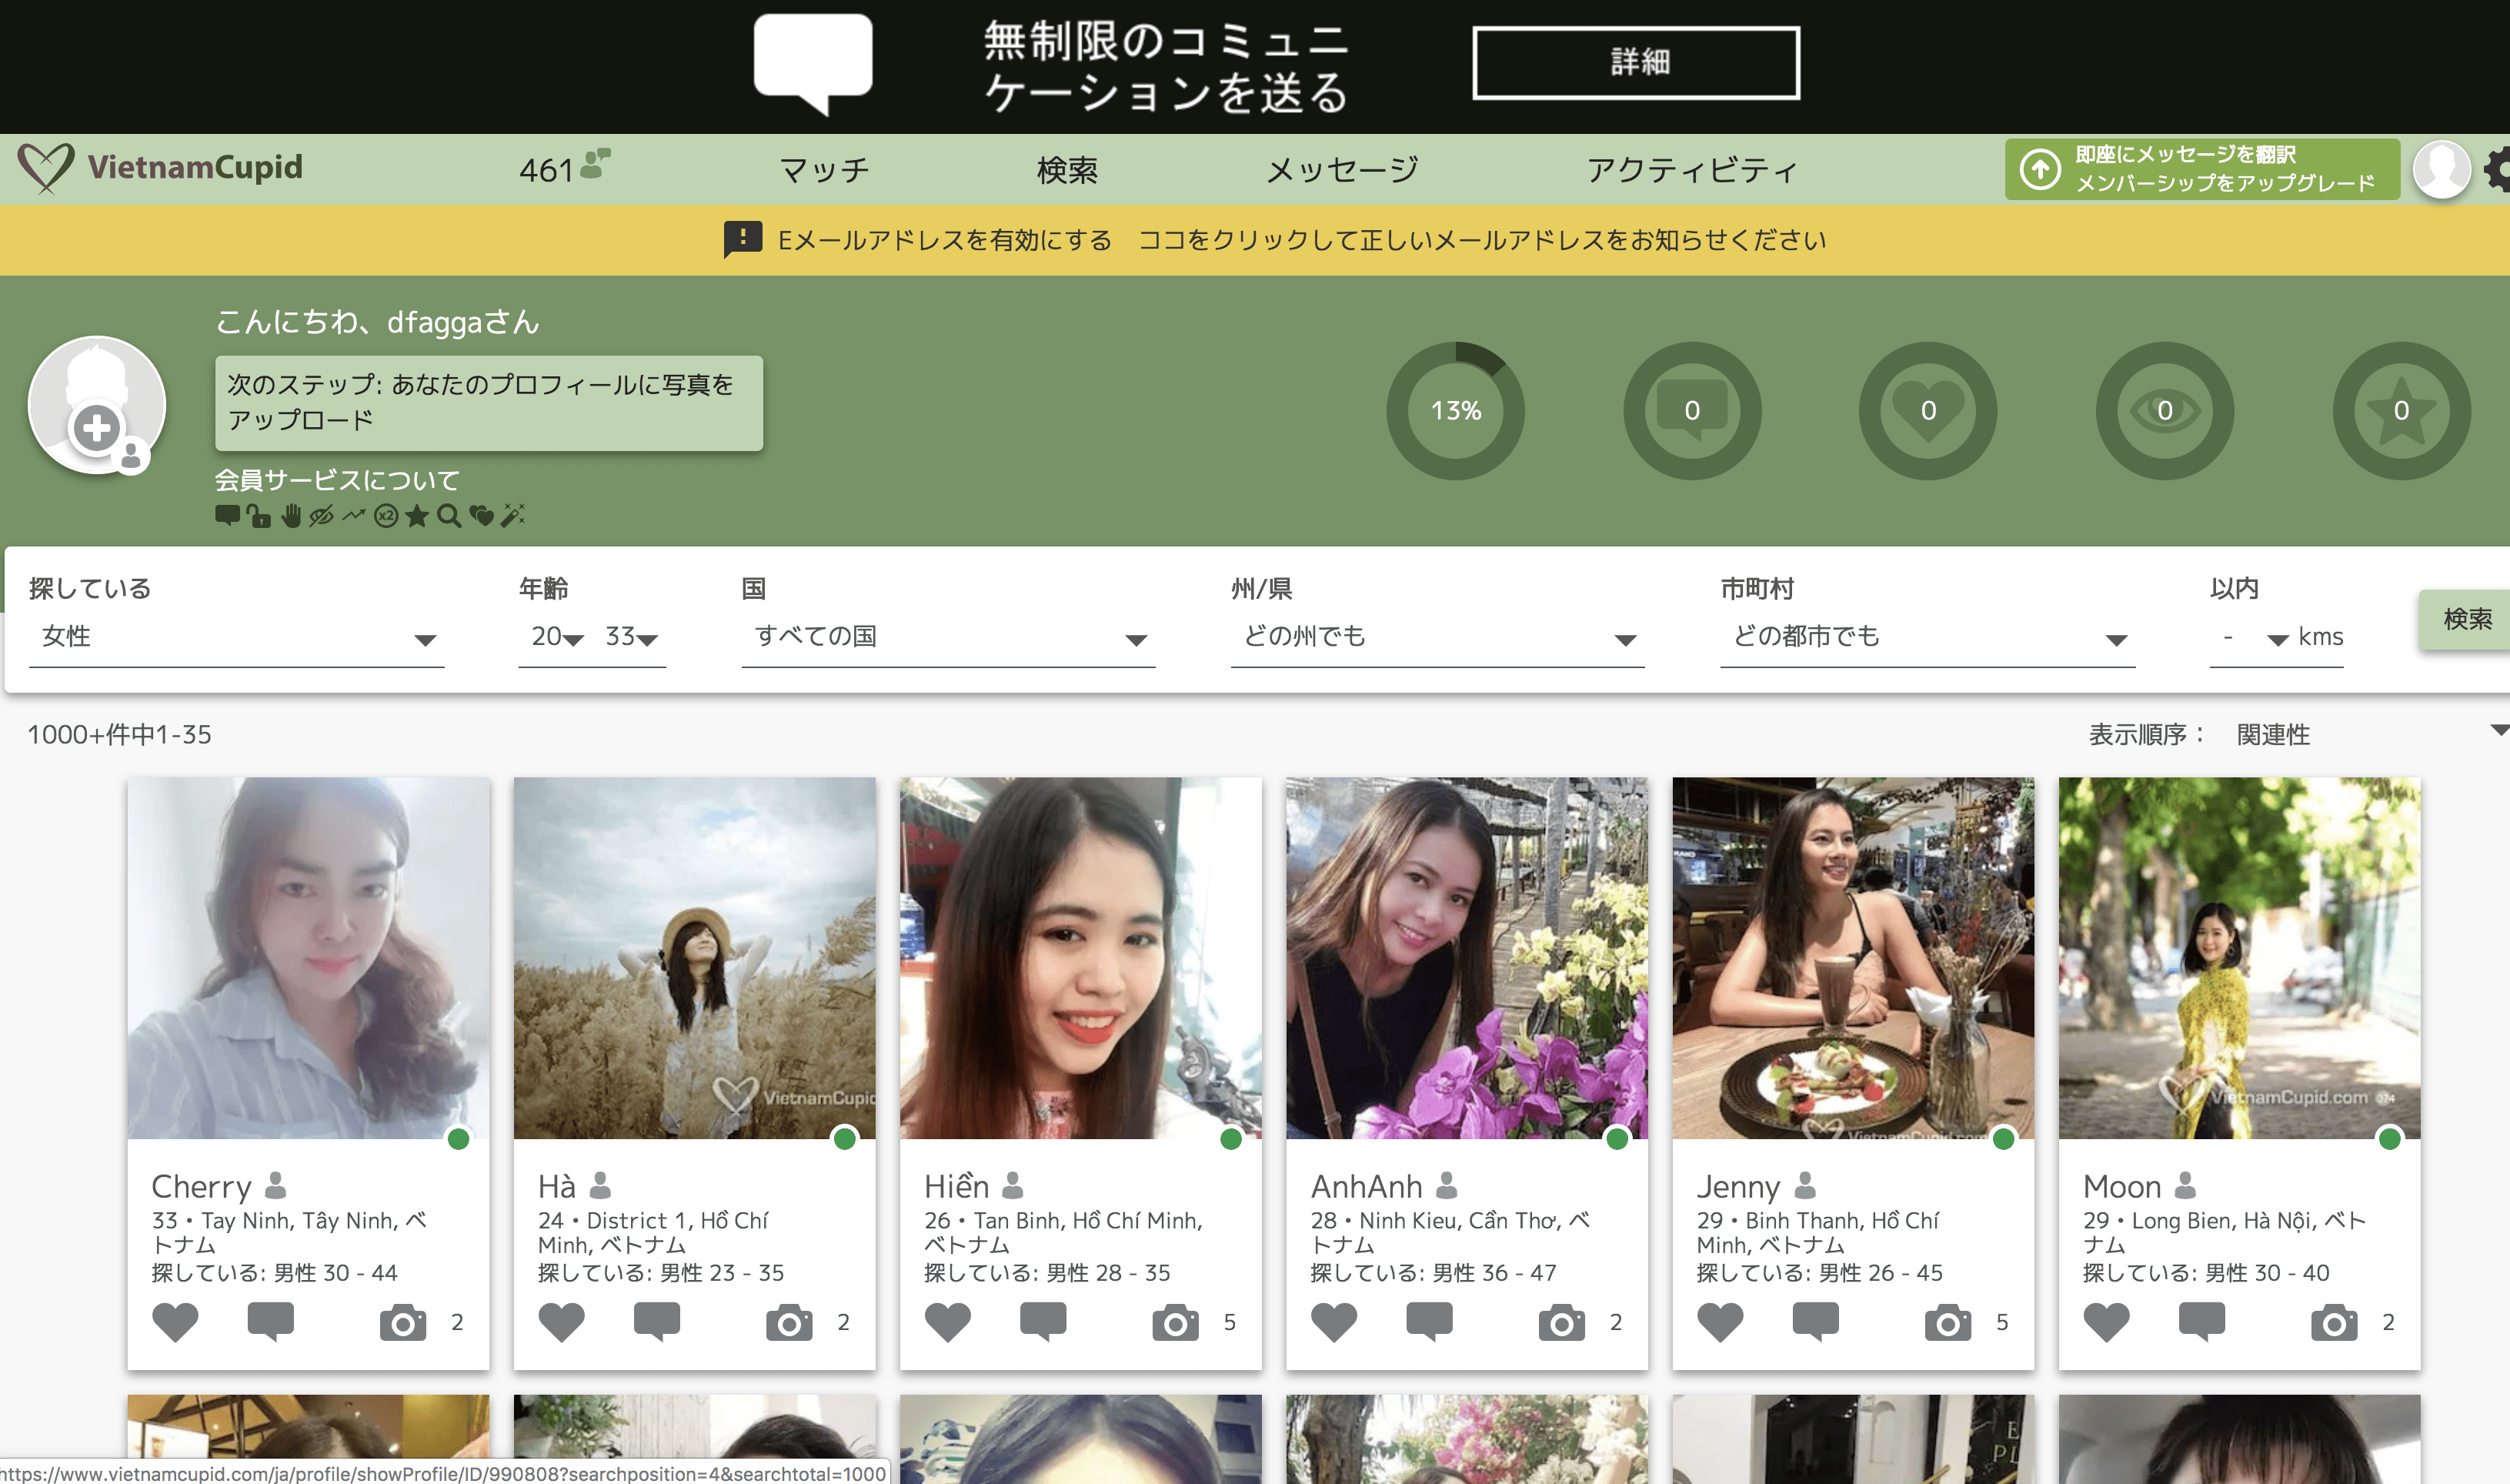Screen dimensions: 2510x1484
Task: Like Jenny's profile with the heart icon
Action: pyautogui.click(x=1721, y=1322)
